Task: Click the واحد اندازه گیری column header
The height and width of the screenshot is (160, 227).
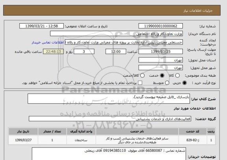Action: 81,131
